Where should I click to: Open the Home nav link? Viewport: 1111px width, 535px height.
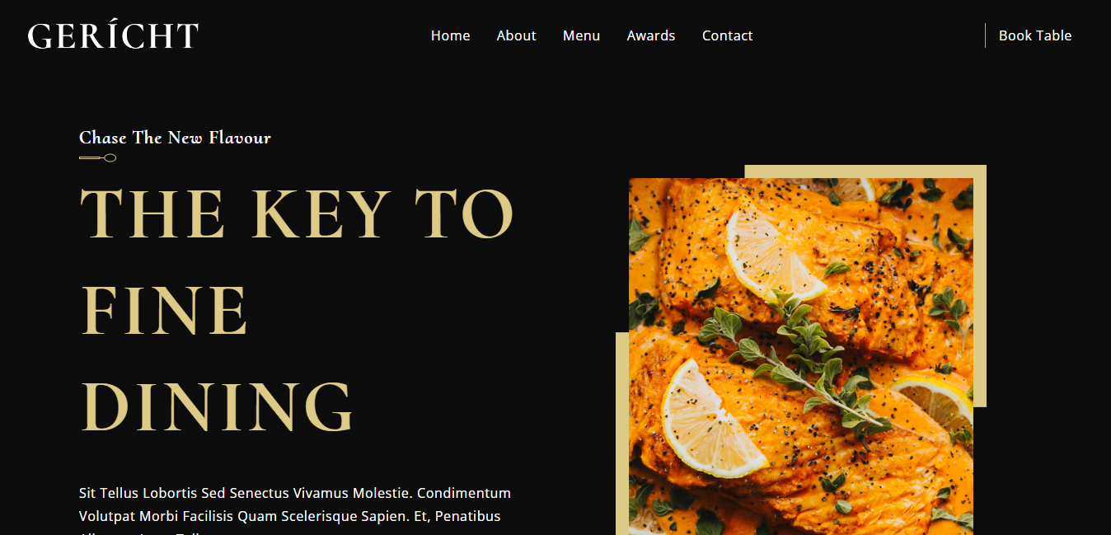coord(450,35)
